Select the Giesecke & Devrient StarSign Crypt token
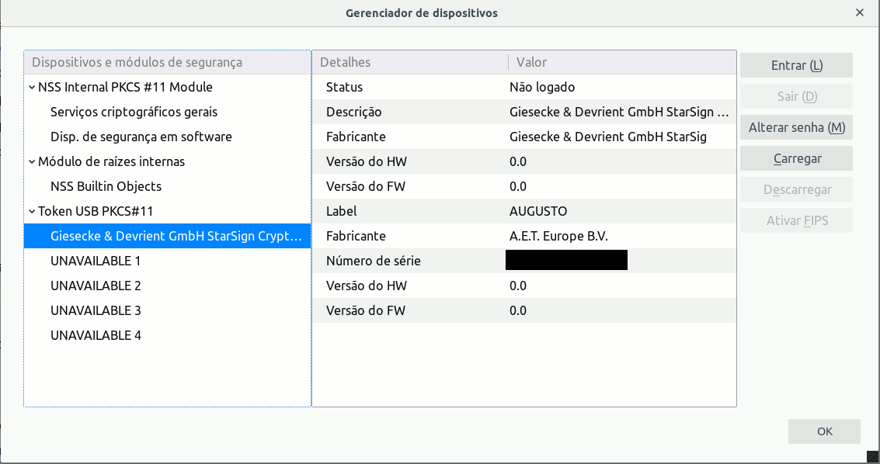Image resolution: width=880 pixels, height=464 pixels. pos(167,236)
